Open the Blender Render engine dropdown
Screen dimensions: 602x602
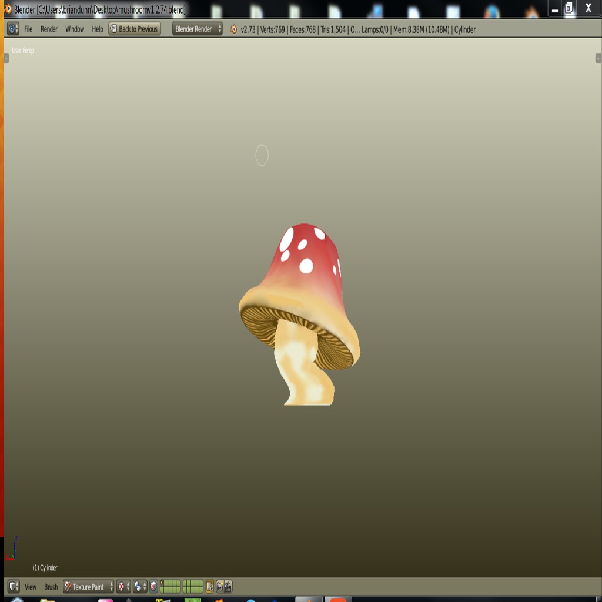[196, 29]
